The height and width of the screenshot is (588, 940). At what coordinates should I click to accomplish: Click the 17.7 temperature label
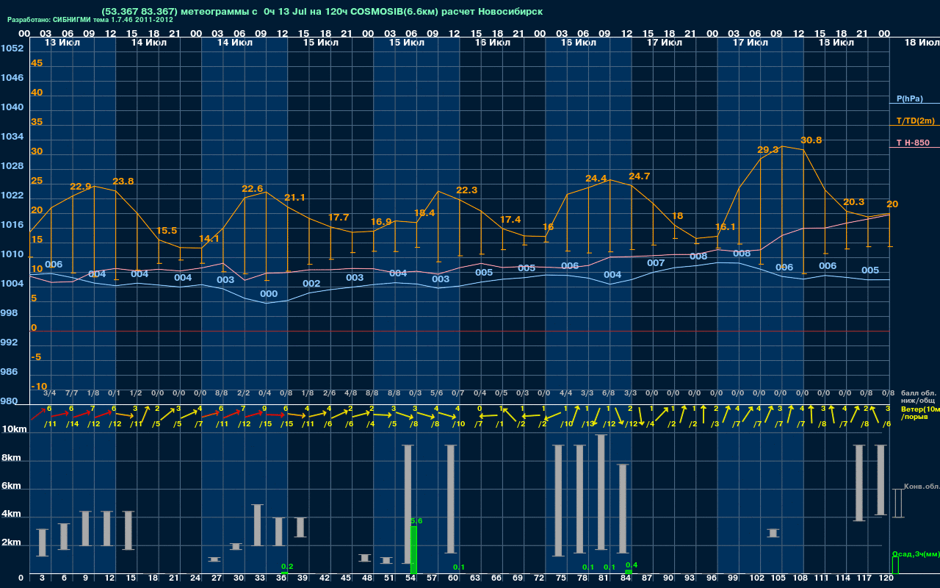[x=339, y=218]
